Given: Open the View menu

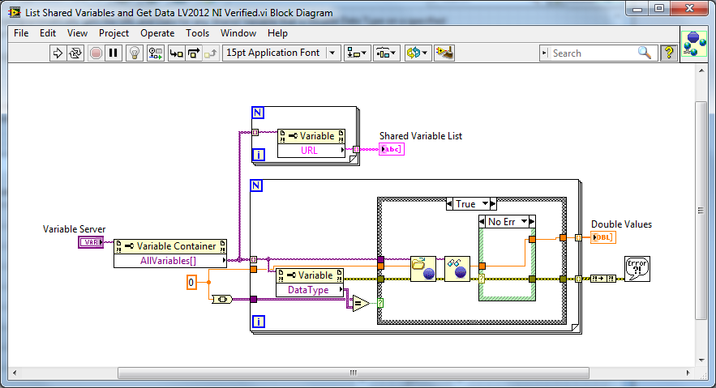Looking at the screenshot, I should 77,33.
